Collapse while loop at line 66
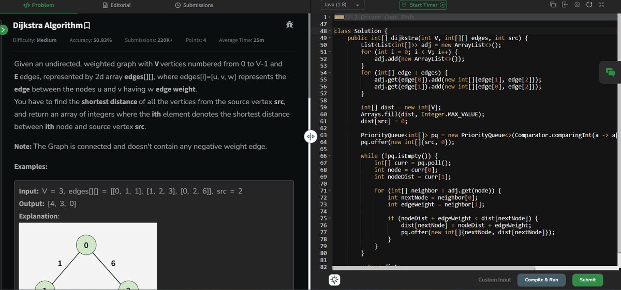Screen dimensions: 621x290 (x=330, y=156)
